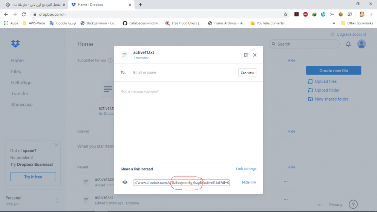Open more options for active1.txt row
The image size is (377, 212).
point(286,200)
